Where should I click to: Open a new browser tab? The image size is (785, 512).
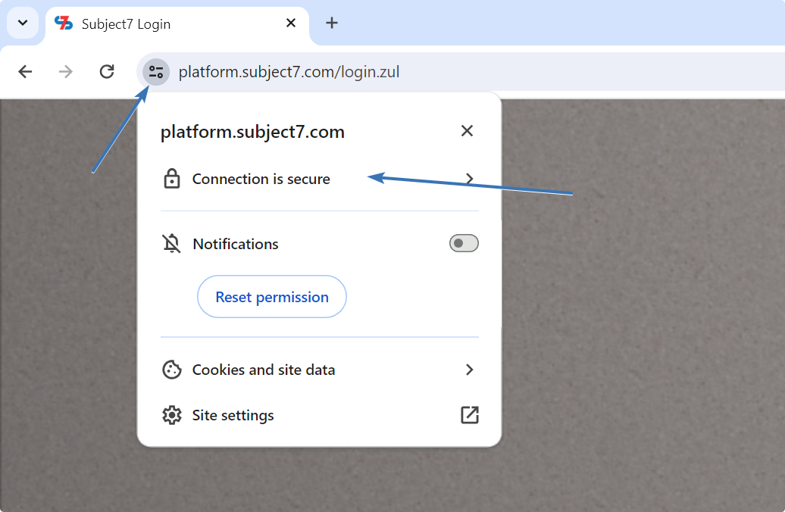(331, 23)
